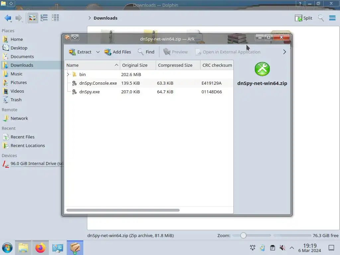This screenshot has height=255, width=340.
Task: Open the Dolphin search icon
Action: 321,18
